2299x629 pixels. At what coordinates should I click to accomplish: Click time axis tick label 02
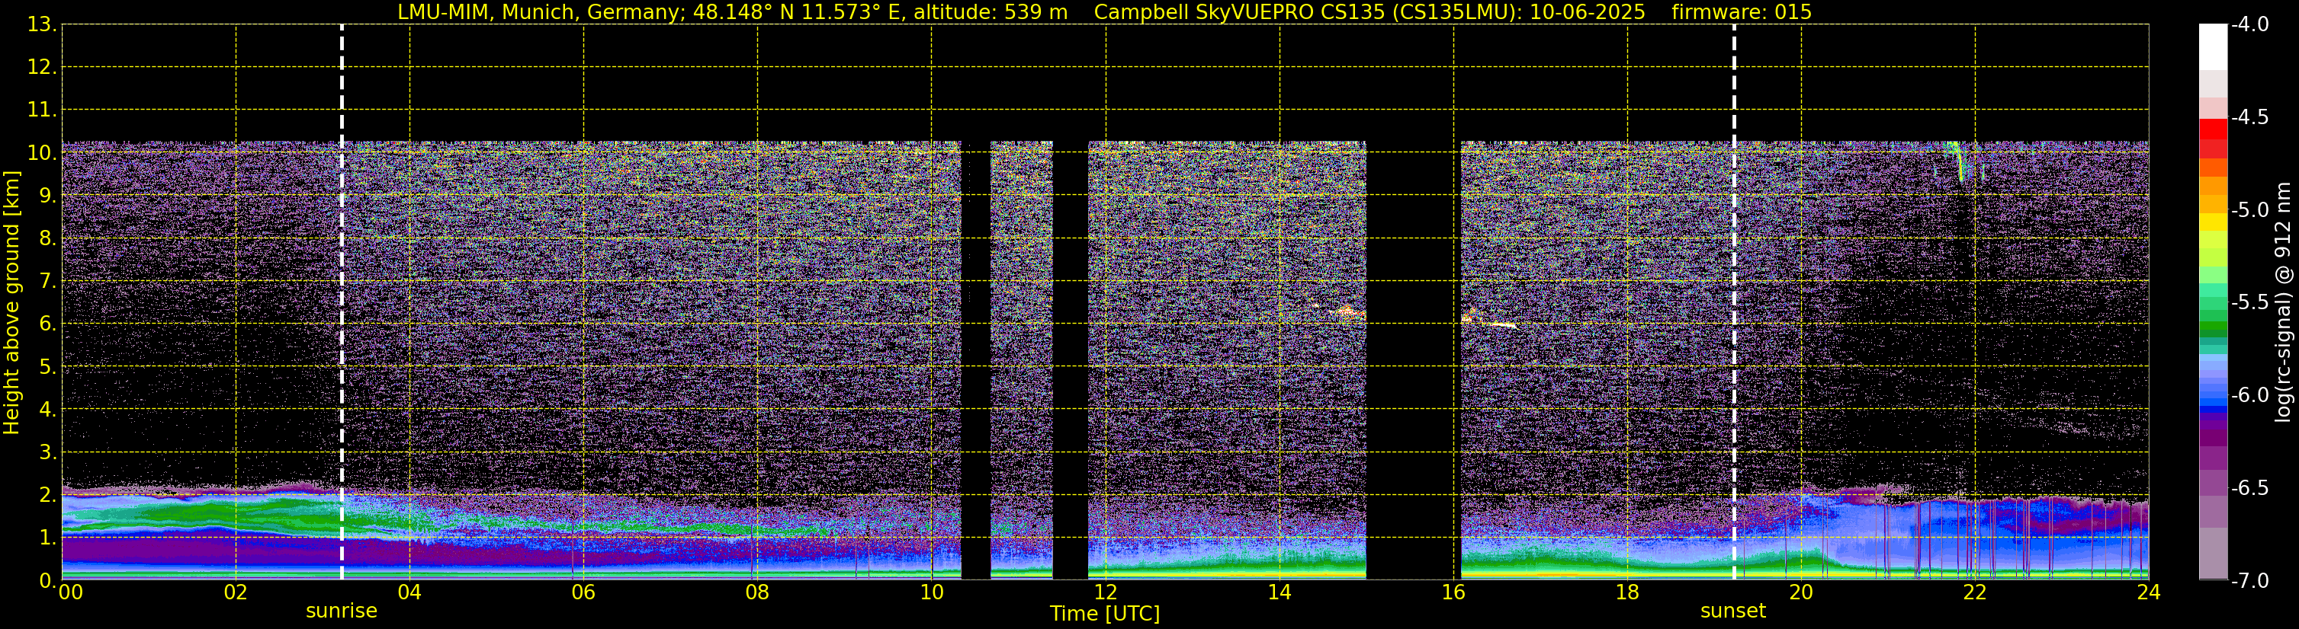tap(236, 592)
